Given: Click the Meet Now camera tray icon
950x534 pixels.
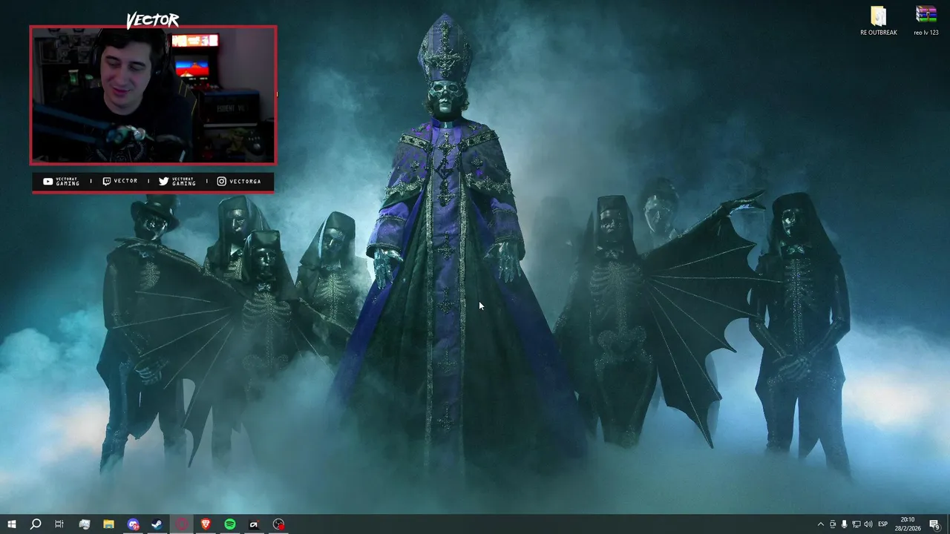Looking at the screenshot, I should click(833, 524).
